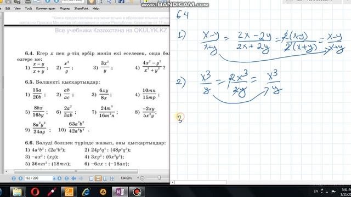Switch to OneNote taskbar icon

pyautogui.click(x=120, y=192)
